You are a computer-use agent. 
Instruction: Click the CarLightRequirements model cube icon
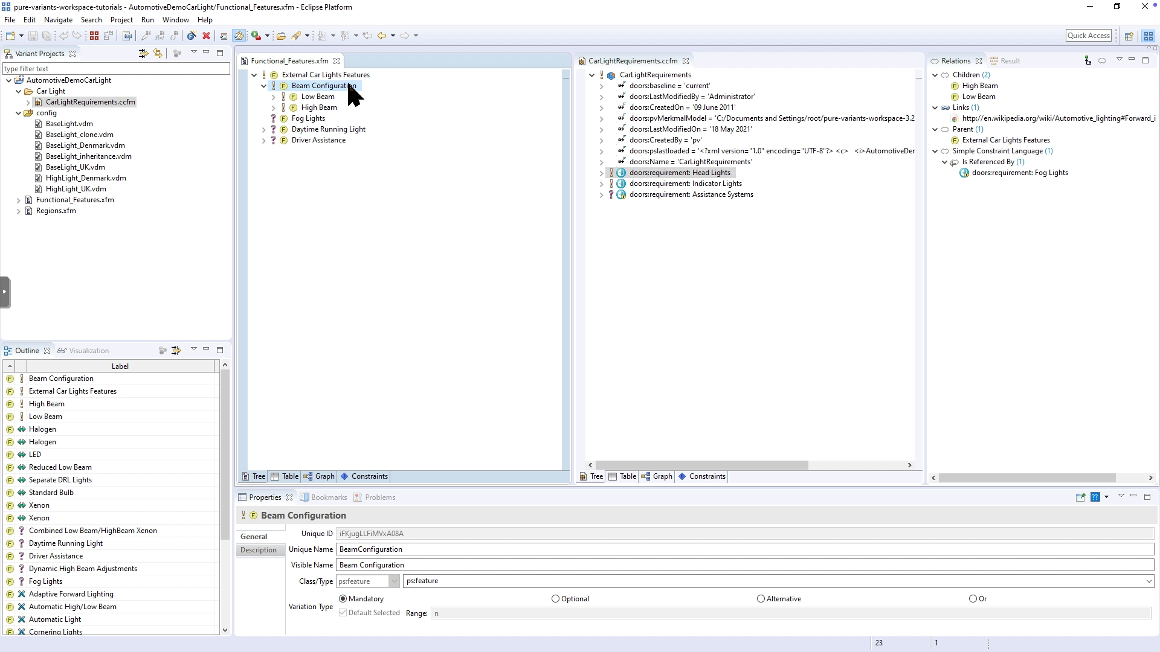coord(611,75)
